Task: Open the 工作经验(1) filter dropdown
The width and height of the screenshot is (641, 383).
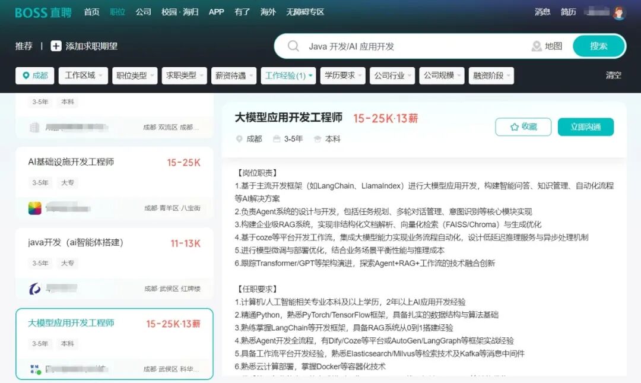Action: (x=288, y=75)
